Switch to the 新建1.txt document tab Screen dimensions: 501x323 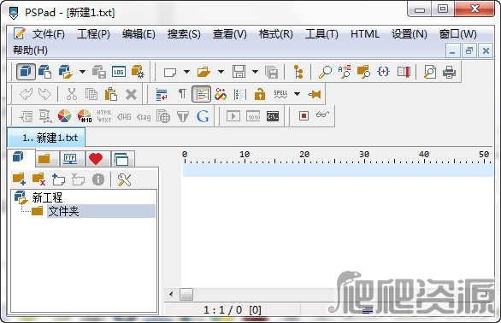[46, 138]
